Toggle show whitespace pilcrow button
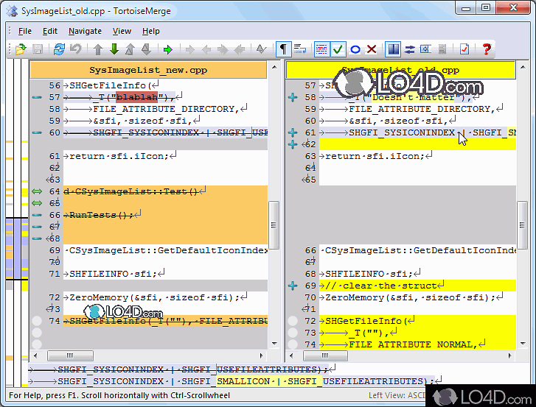536x407 pixels. pyautogui.click(x=283, y=49)
